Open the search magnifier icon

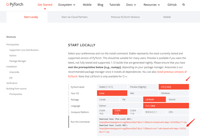pyautogui.click(x=184, y=5)
